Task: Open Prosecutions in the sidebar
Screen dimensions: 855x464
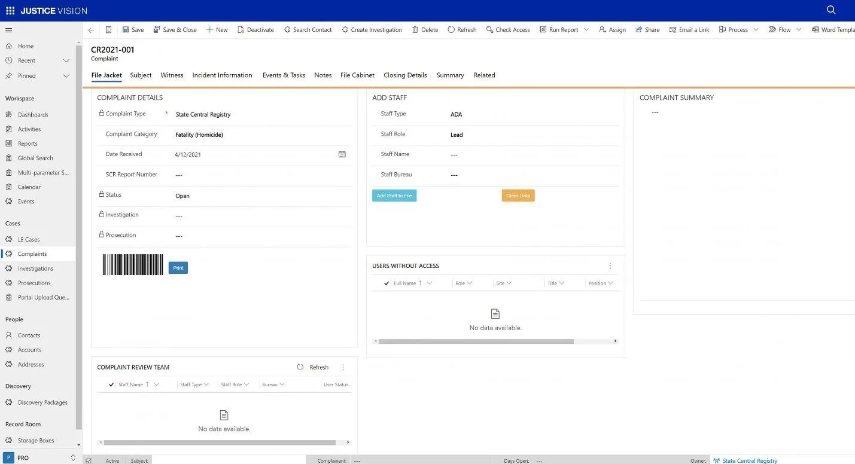Action: (34, 283)
